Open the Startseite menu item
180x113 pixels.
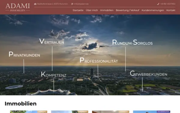78,10
